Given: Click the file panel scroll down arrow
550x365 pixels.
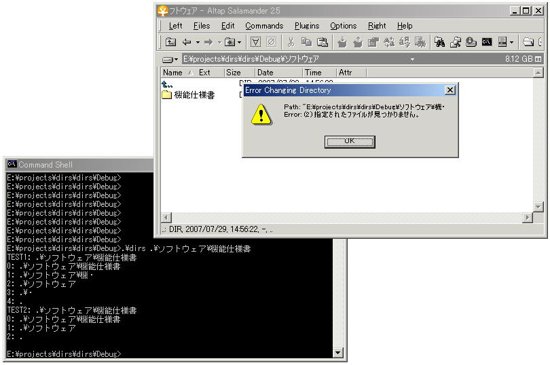Looking at the screenshot, I should [538, 206].
